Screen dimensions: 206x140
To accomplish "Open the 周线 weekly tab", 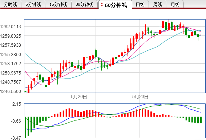I will 157,4.
